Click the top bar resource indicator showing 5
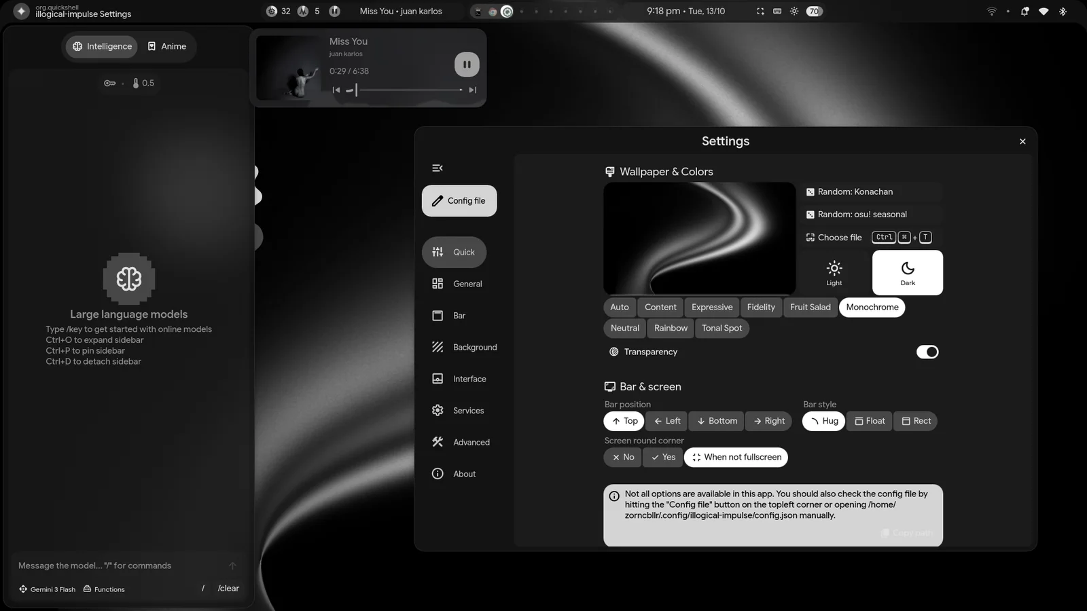This screenshot has width=1087, height=611. tap(308, 12)
